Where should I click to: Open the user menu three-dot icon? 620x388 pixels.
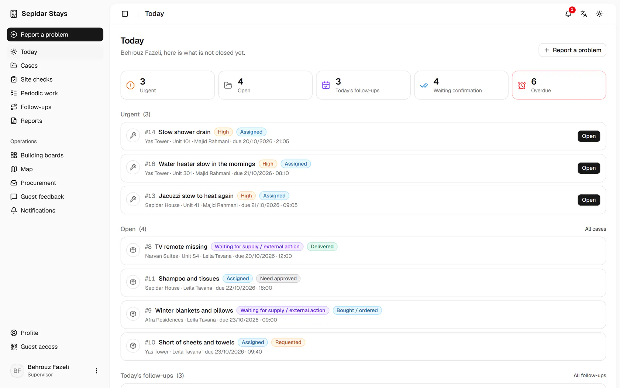[x=96, y=371]
